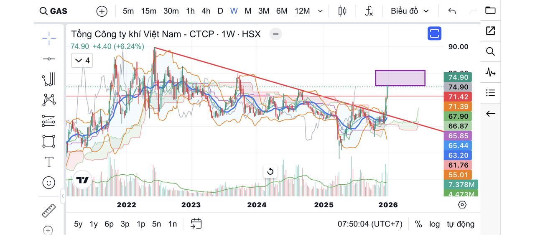Toggle the log scale
535x247 pixels.
click(435, 224)
